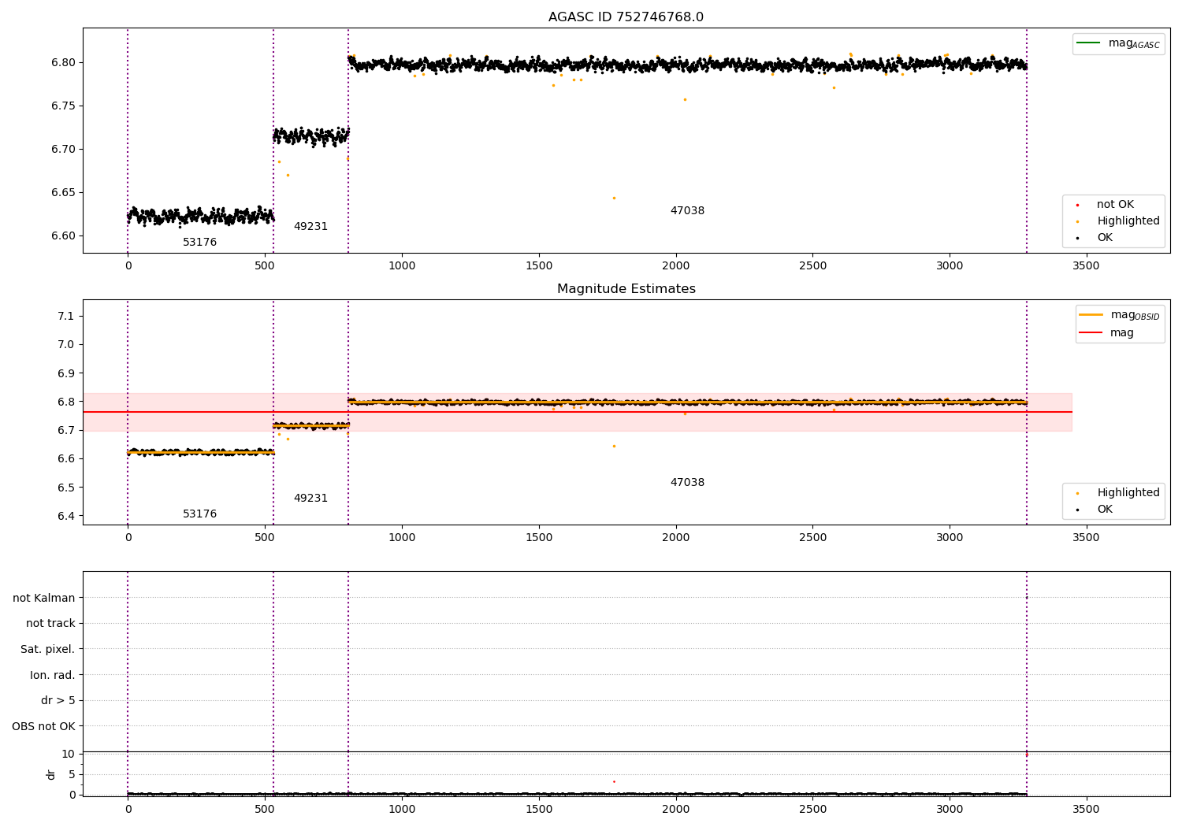Viewport: 1182px width, 827px height.
Task: Click the 53176 label in the Magnitude Estimates plot
Action: coord(199,514)
